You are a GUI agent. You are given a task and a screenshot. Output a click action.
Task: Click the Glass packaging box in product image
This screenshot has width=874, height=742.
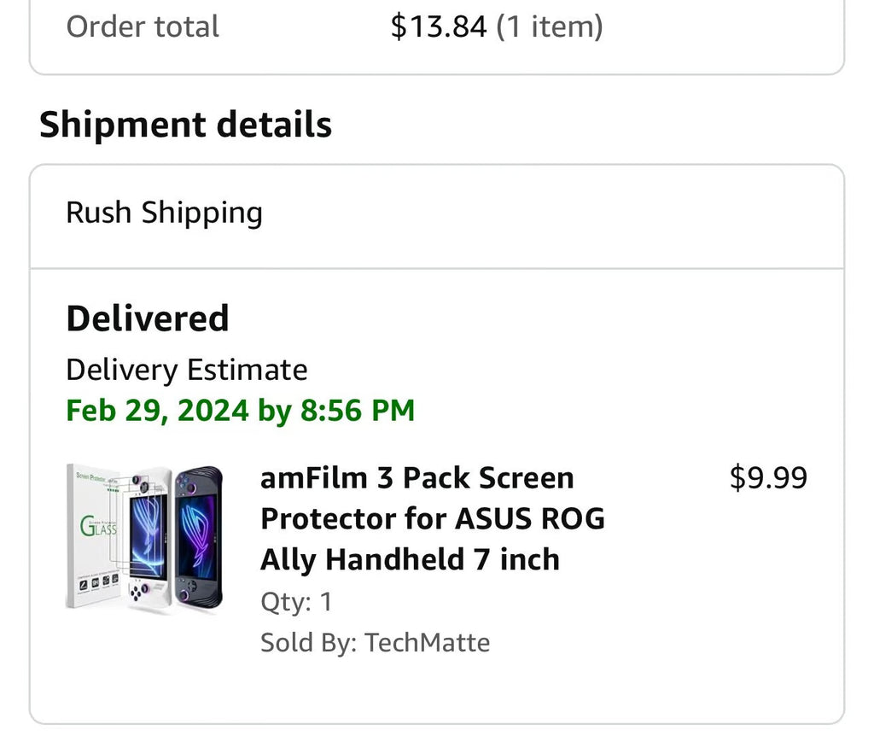click(92, 536)
